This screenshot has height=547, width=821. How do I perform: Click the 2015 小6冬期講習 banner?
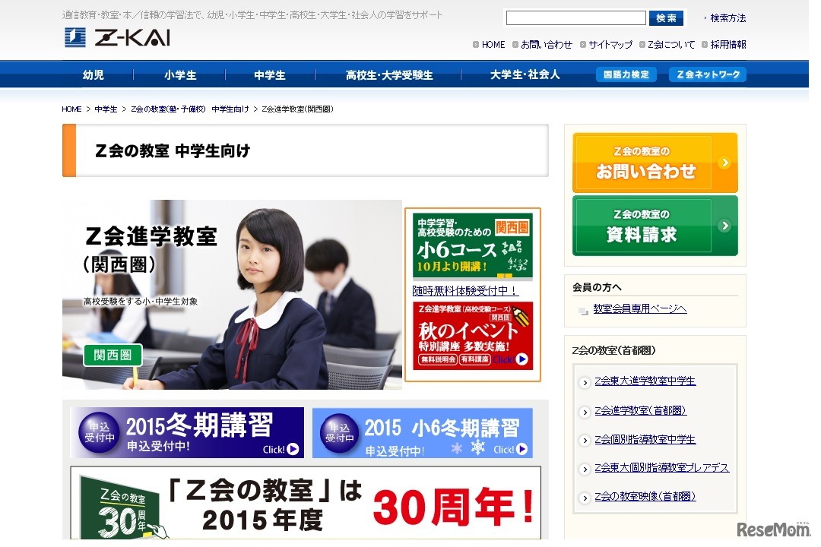[423, 433]
